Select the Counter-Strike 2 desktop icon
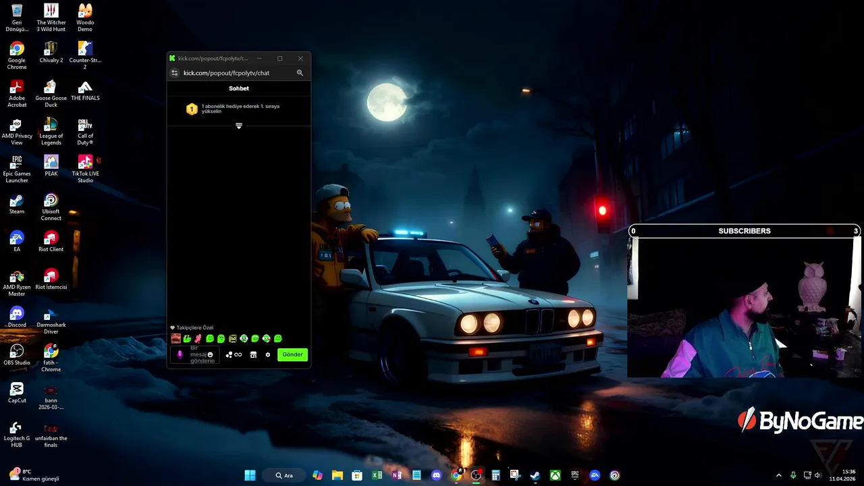 (85, 56)
